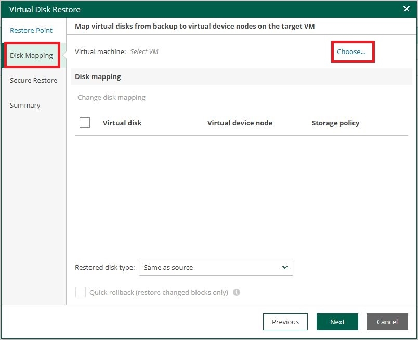Screen dimensions: 418x340
Task: Open the Summary step
Action: tap(25, 106)
